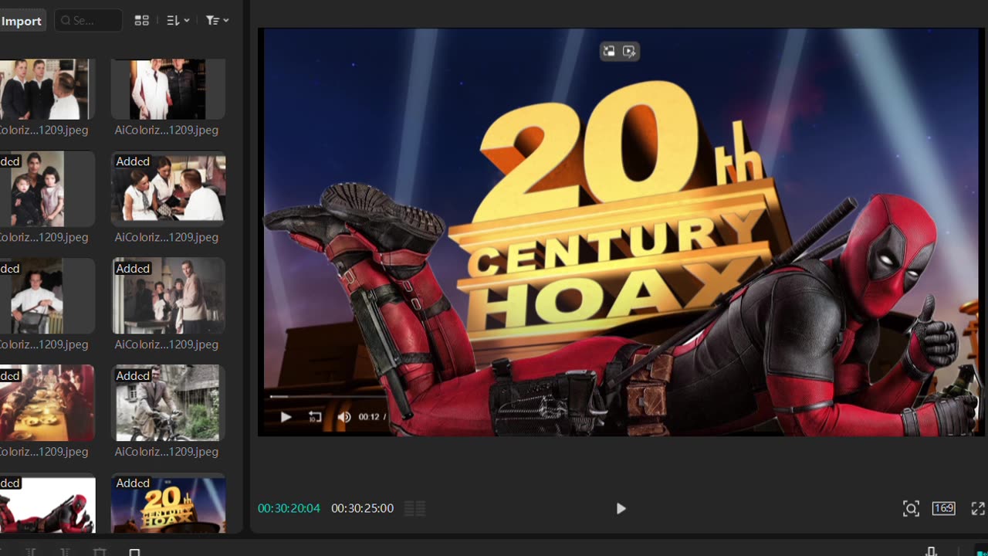Screen dimensions: 988x556
Task: Select the dinner table thumbnail
Action: pos(47,403)
